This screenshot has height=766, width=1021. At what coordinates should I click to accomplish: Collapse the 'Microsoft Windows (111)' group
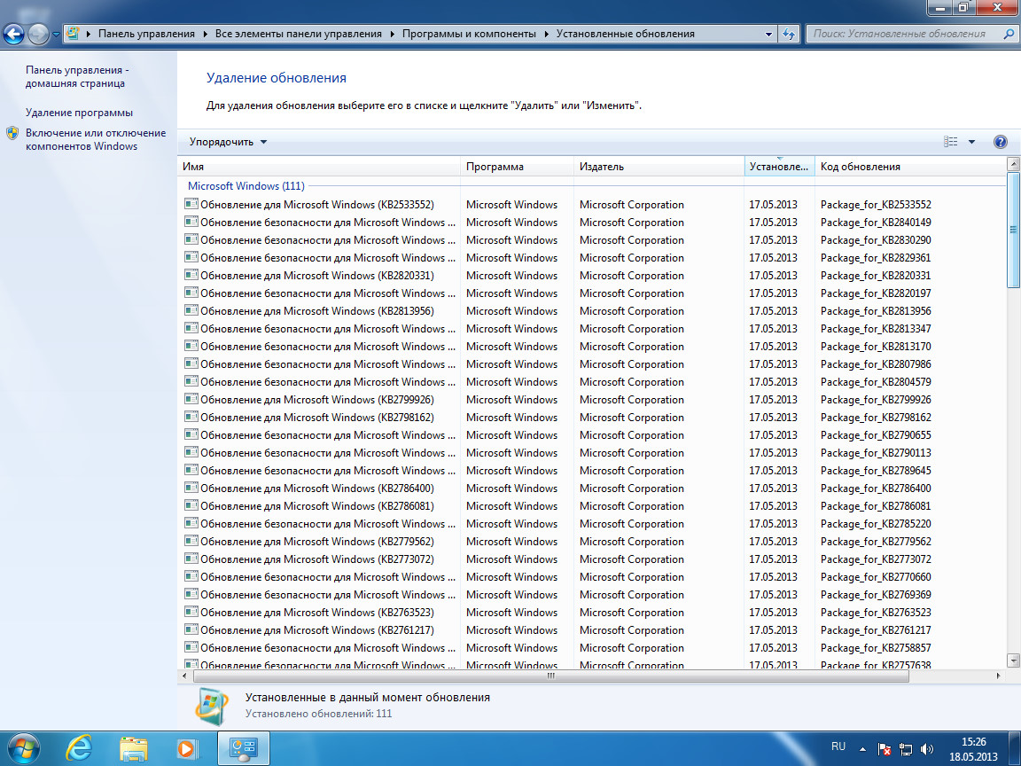click(x=246, y=186)
